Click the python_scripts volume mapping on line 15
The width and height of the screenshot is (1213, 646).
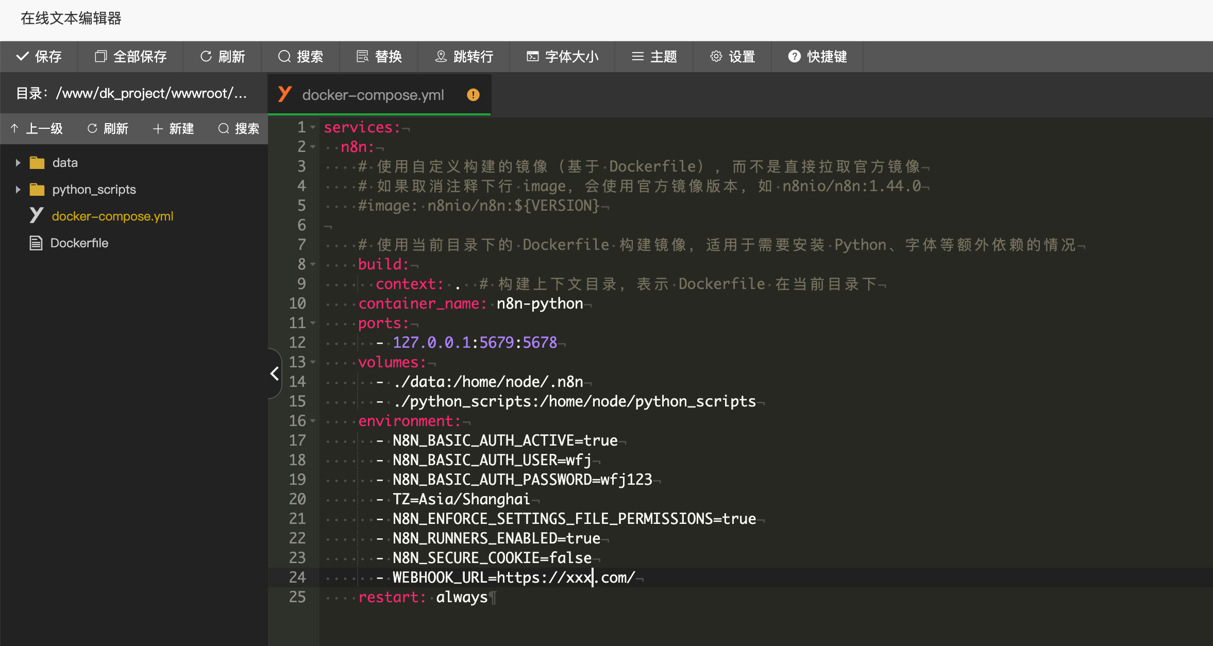(575, 401)
